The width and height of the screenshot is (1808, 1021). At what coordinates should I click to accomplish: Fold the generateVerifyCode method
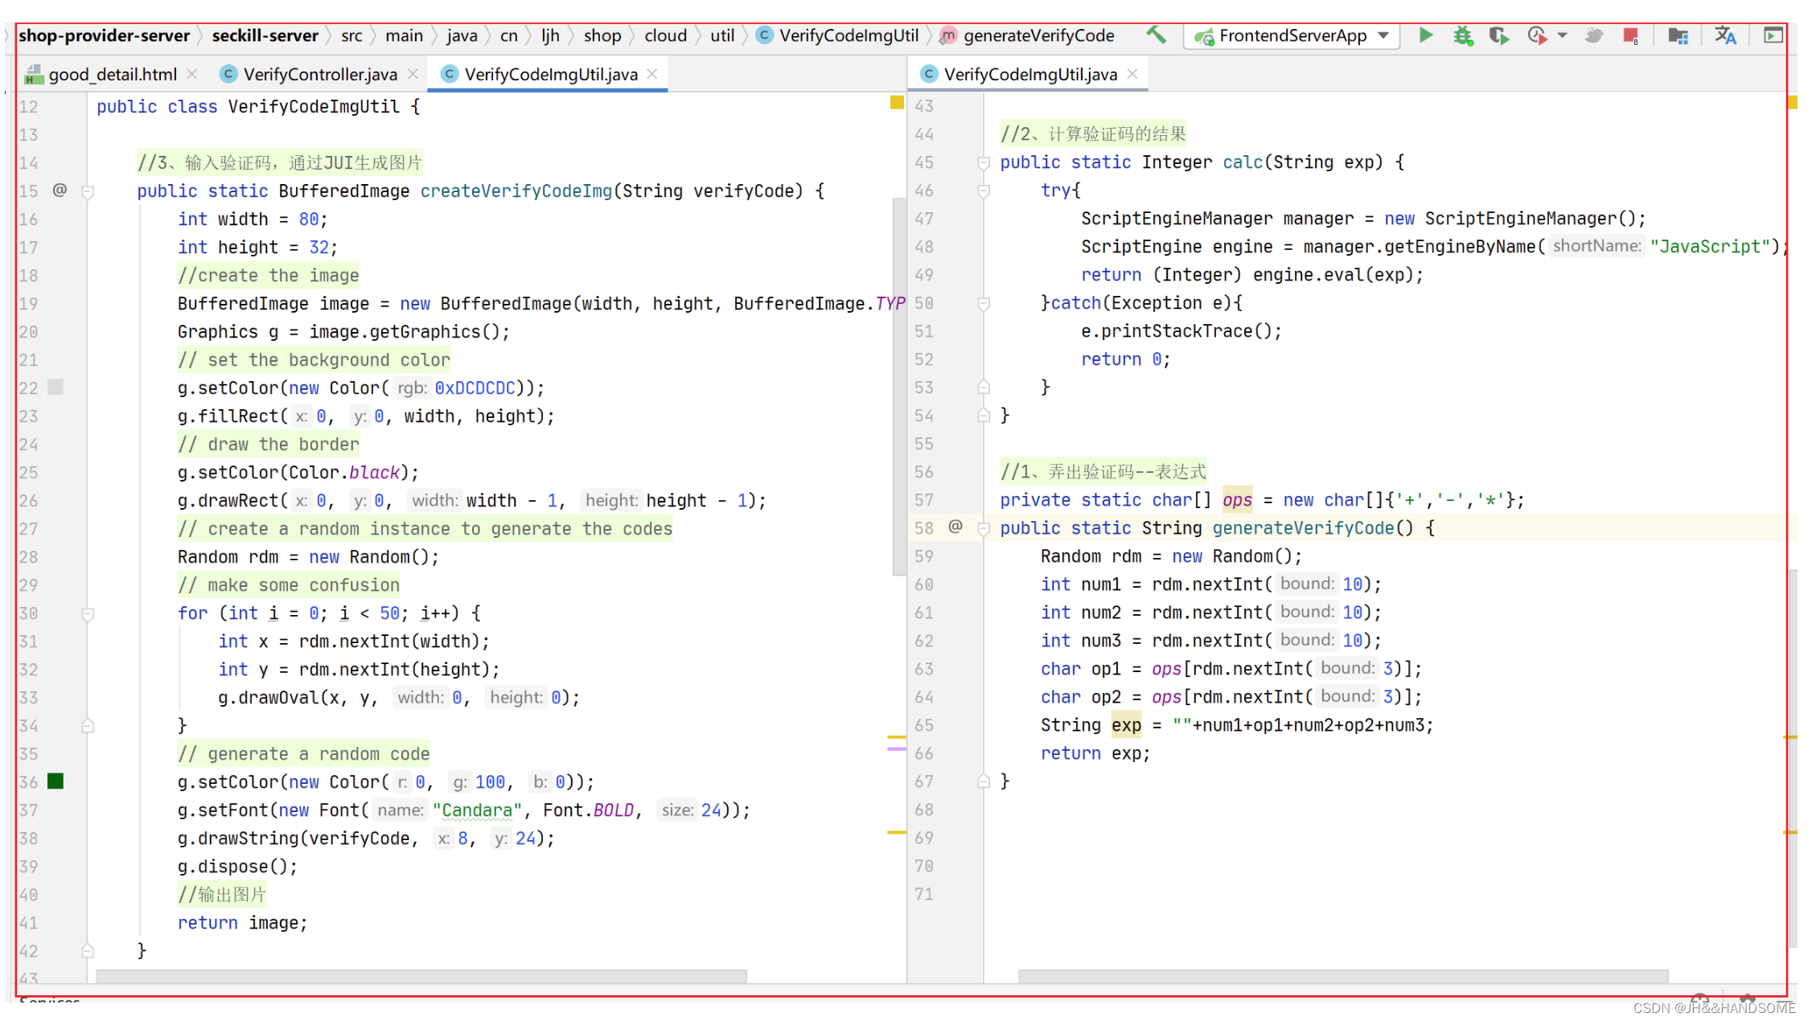pyautogui.click(x=983, y=528)
